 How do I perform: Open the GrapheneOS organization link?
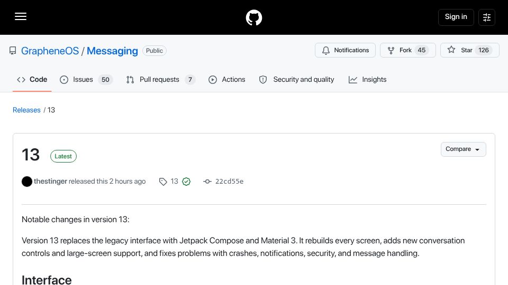50,51
